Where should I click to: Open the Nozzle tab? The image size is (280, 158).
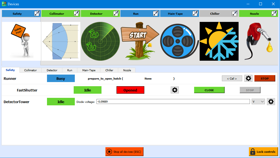[127, 70]
